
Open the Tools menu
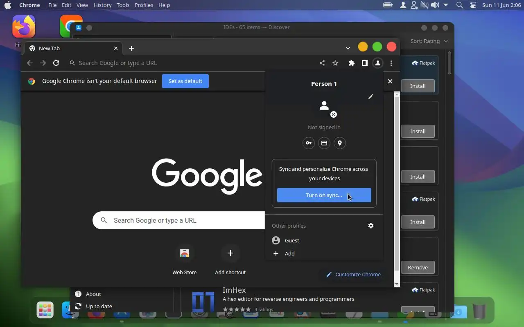tap(123, 5)
